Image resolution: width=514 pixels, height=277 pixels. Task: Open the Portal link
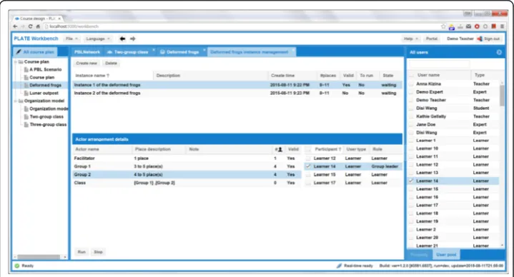click(x=431, y=39)
